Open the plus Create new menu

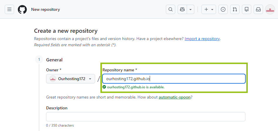coord(209,9)
